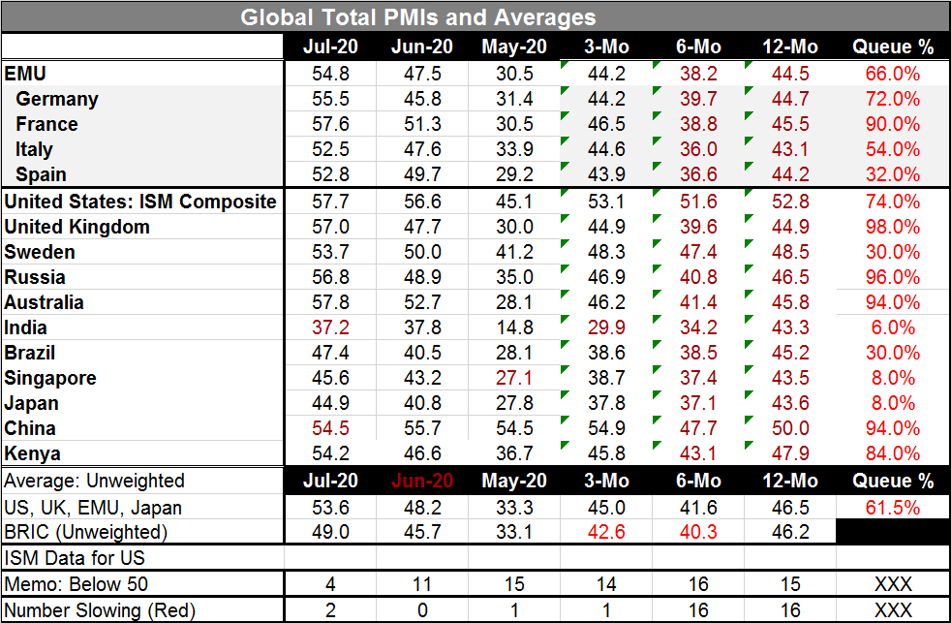Click the green comment marker on EMU 3-Mo cell

pos(565,65)
